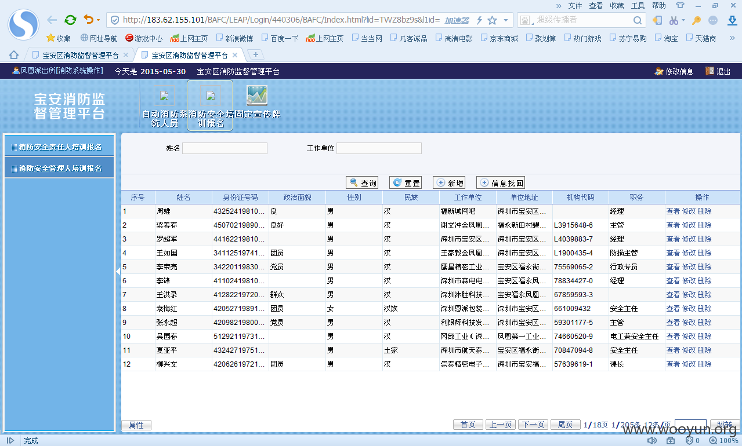This screenshot has width=742, height=446.
Task: Click the search magnifier icon in search box
Action: pos(638,20)
